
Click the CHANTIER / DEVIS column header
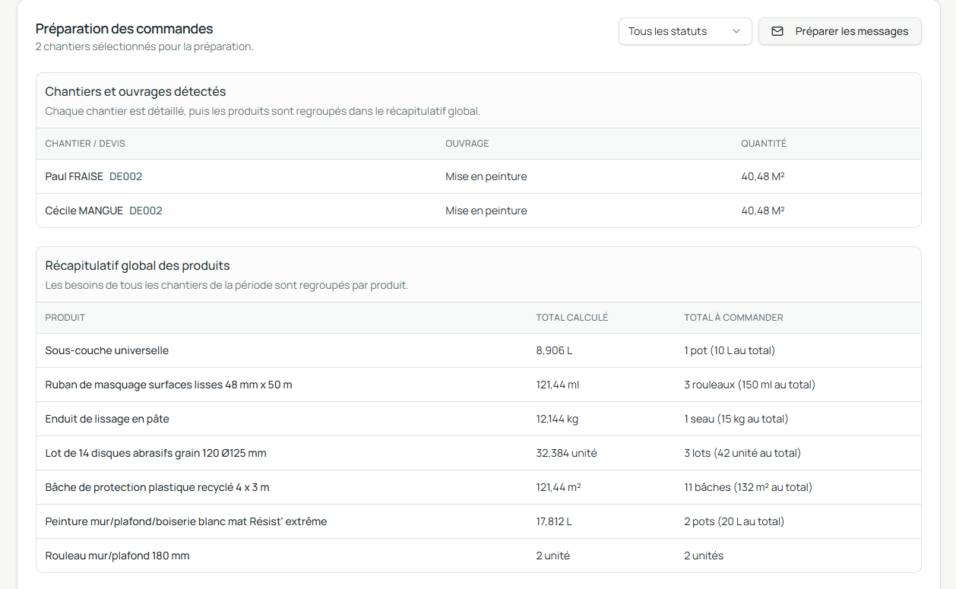[x=85, y=144]
